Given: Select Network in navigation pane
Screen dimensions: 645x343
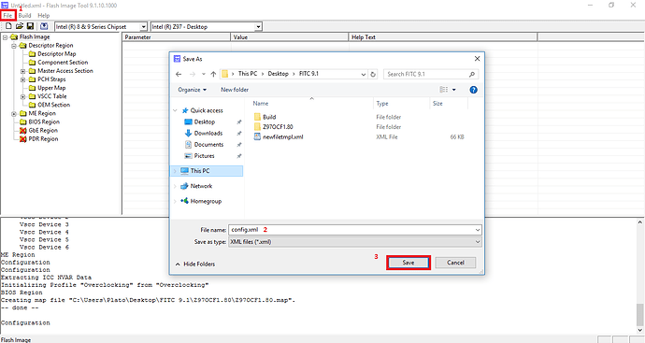Looking at the screenshot, I should (x=201, y=186).
